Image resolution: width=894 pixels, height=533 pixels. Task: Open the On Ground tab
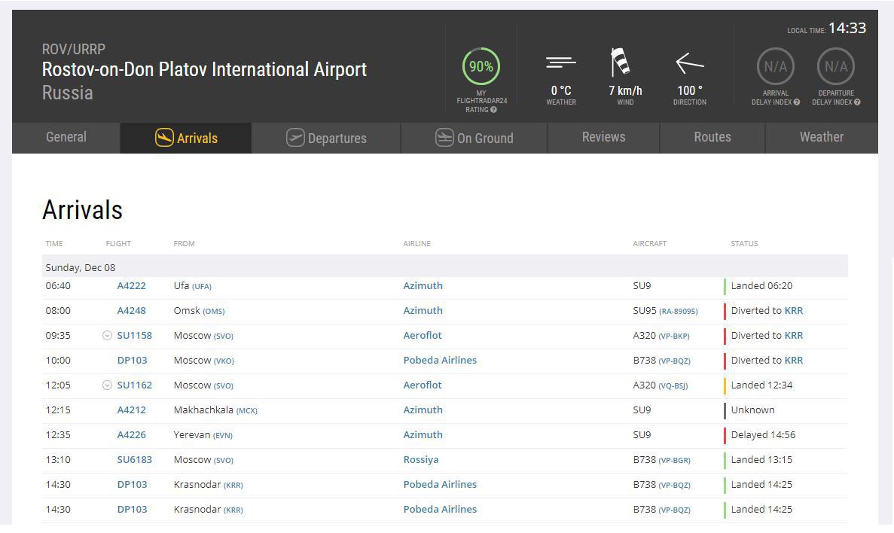click(x=474, y=137)
